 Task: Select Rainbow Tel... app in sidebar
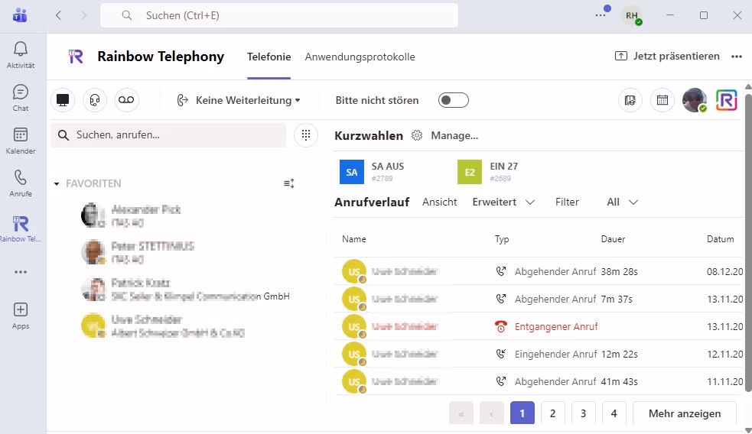21,228
